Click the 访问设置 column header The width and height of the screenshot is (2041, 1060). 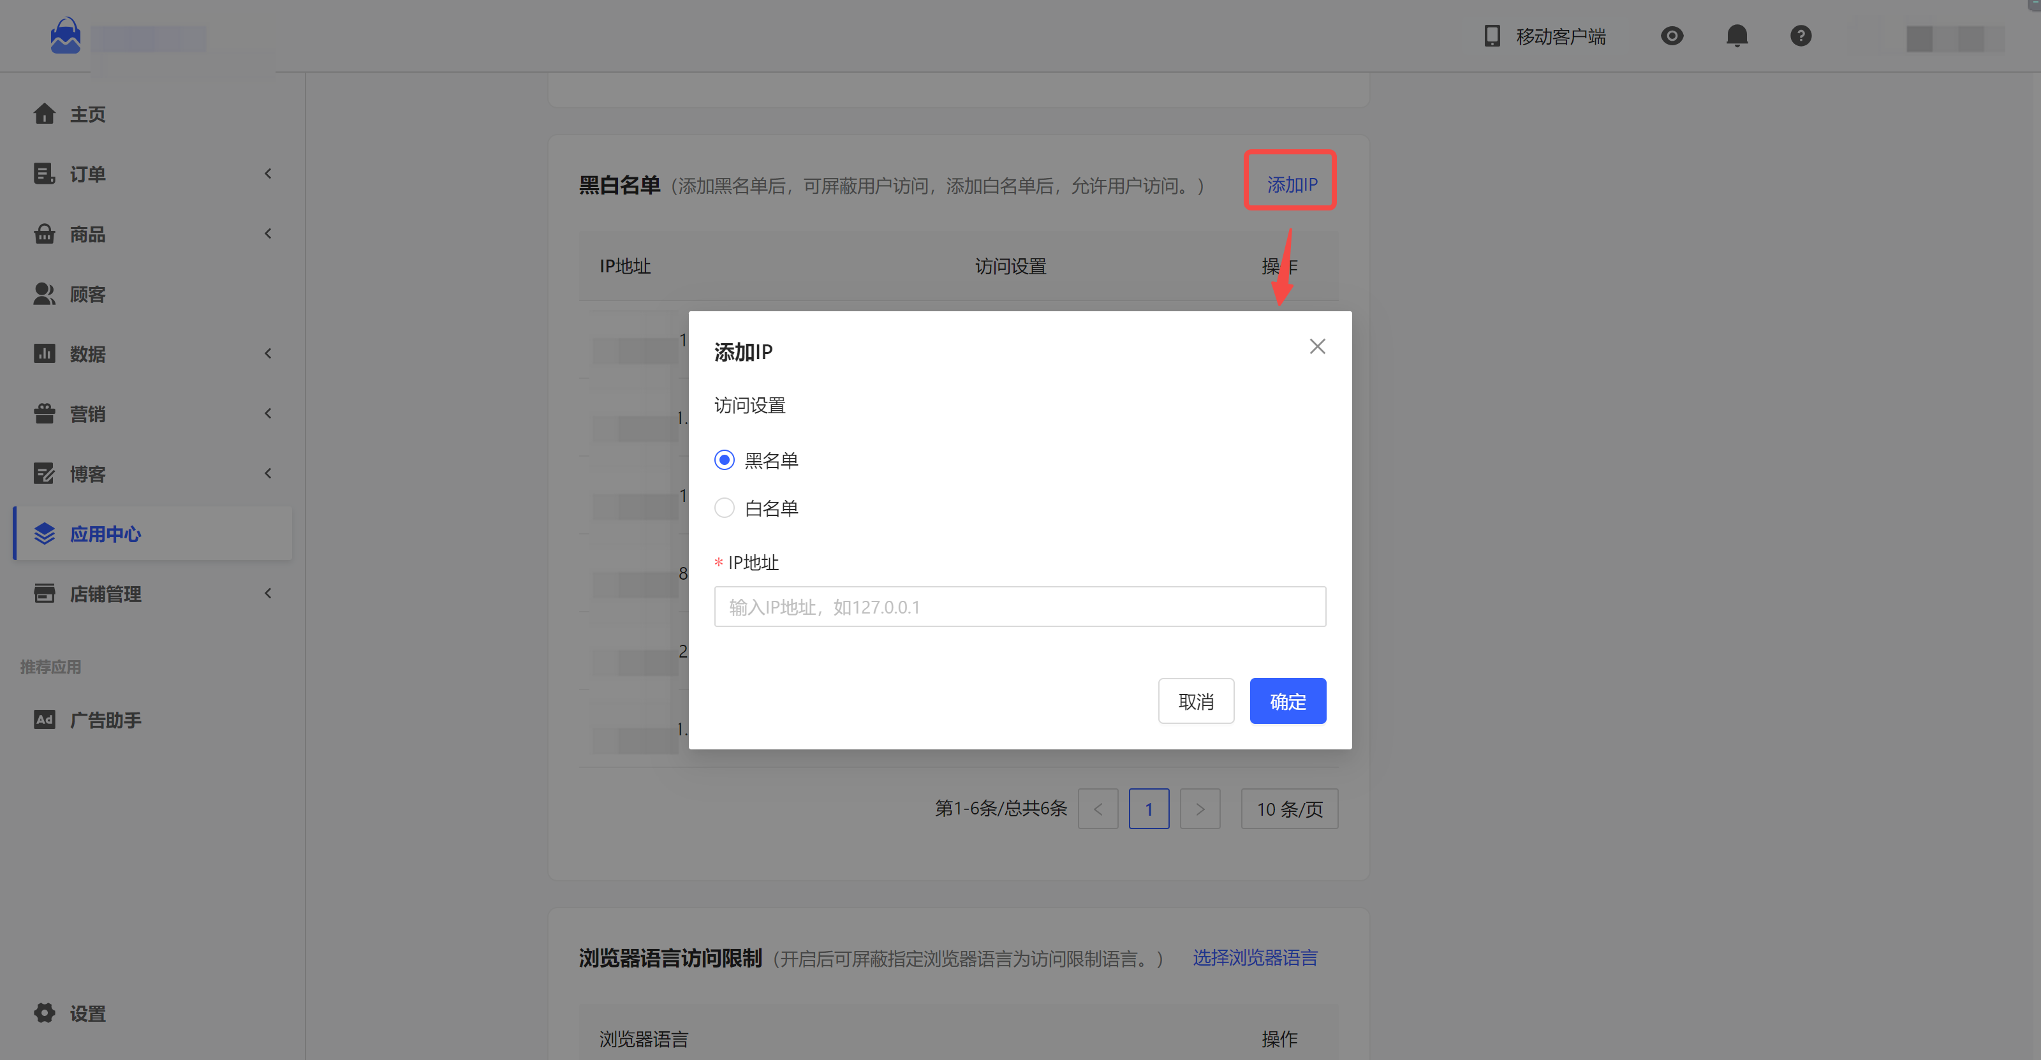pos(1010,266)
